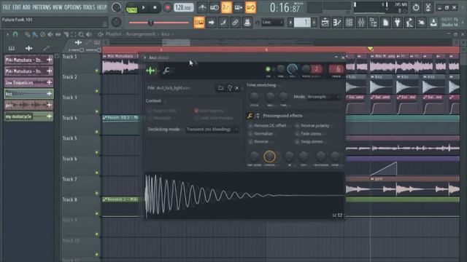Open the piano roll view button
This screenshot has width=467, height=262.
(337, 23)
